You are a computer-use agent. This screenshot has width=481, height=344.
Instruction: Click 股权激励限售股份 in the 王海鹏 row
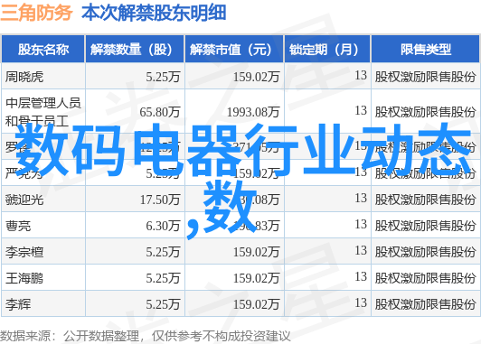point(425,278)
